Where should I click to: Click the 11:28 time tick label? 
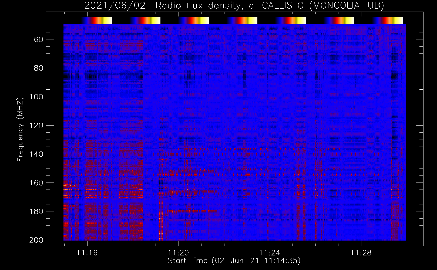coord(361,253)
